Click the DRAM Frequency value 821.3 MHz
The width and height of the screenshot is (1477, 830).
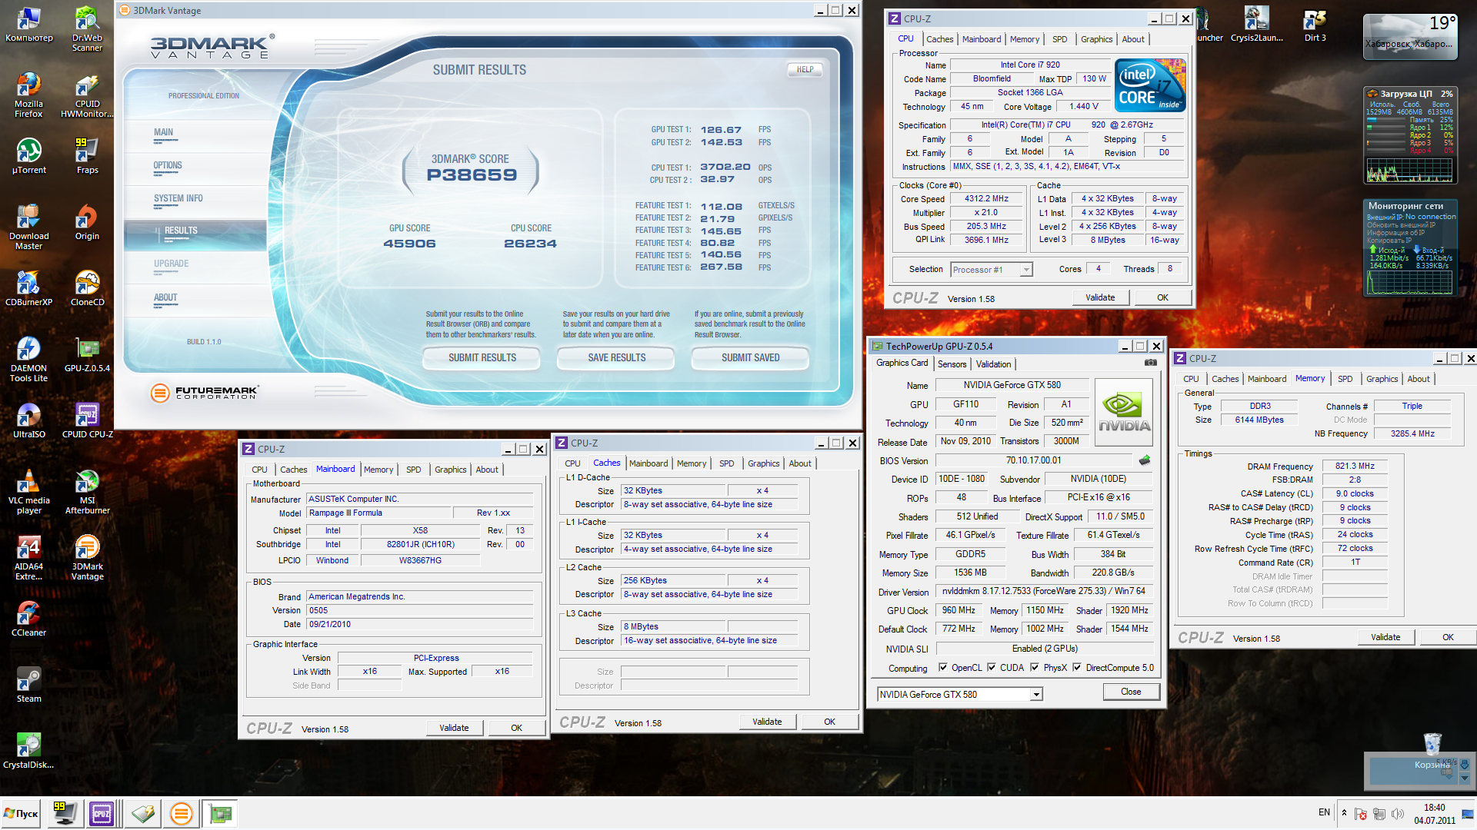pos(1355,466)
